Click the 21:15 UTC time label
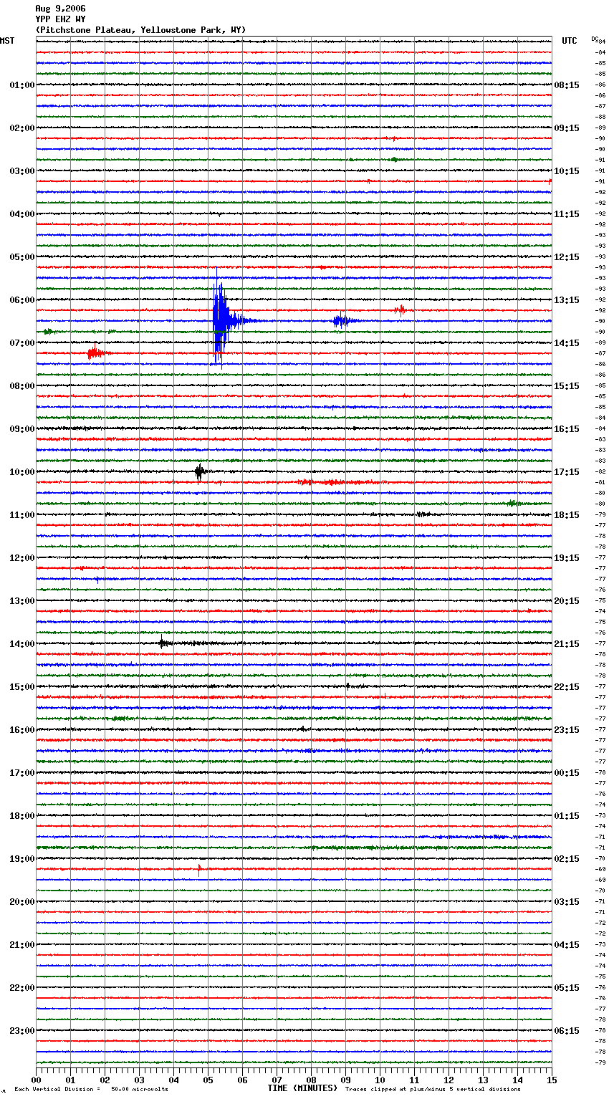The image size is (609, 1099). (567, 644)
